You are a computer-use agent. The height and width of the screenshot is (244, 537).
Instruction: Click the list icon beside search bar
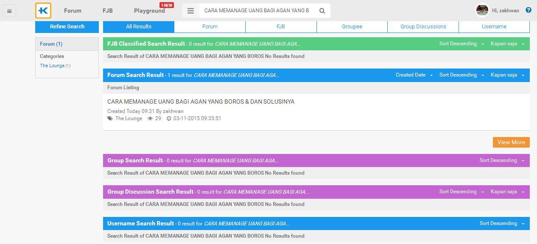coord(190,11)
